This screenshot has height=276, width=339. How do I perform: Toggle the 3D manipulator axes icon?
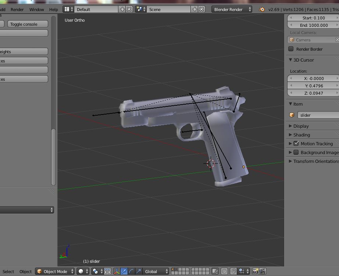[x=117, y=272]
